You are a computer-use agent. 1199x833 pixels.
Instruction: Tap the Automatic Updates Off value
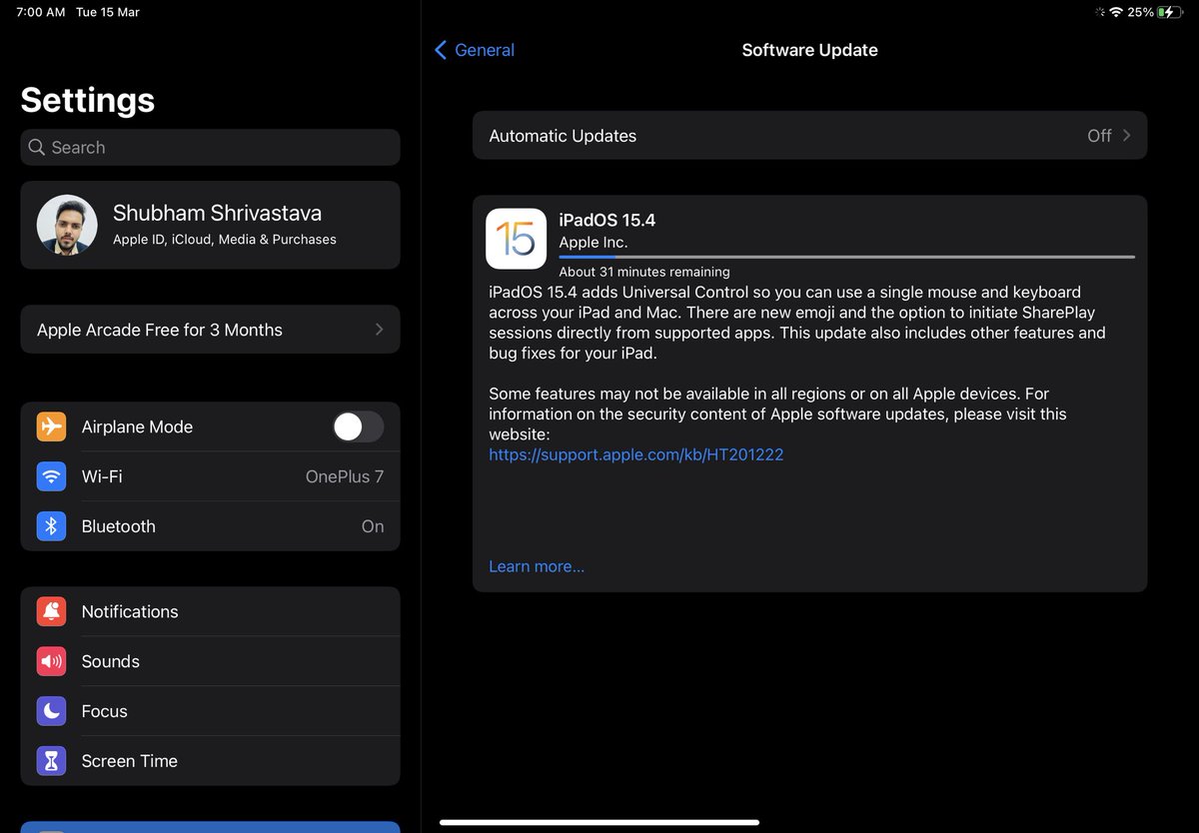click(x=1099, y=135)
